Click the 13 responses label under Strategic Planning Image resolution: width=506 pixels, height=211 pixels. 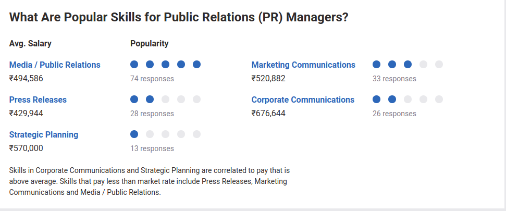coord(152,148)
